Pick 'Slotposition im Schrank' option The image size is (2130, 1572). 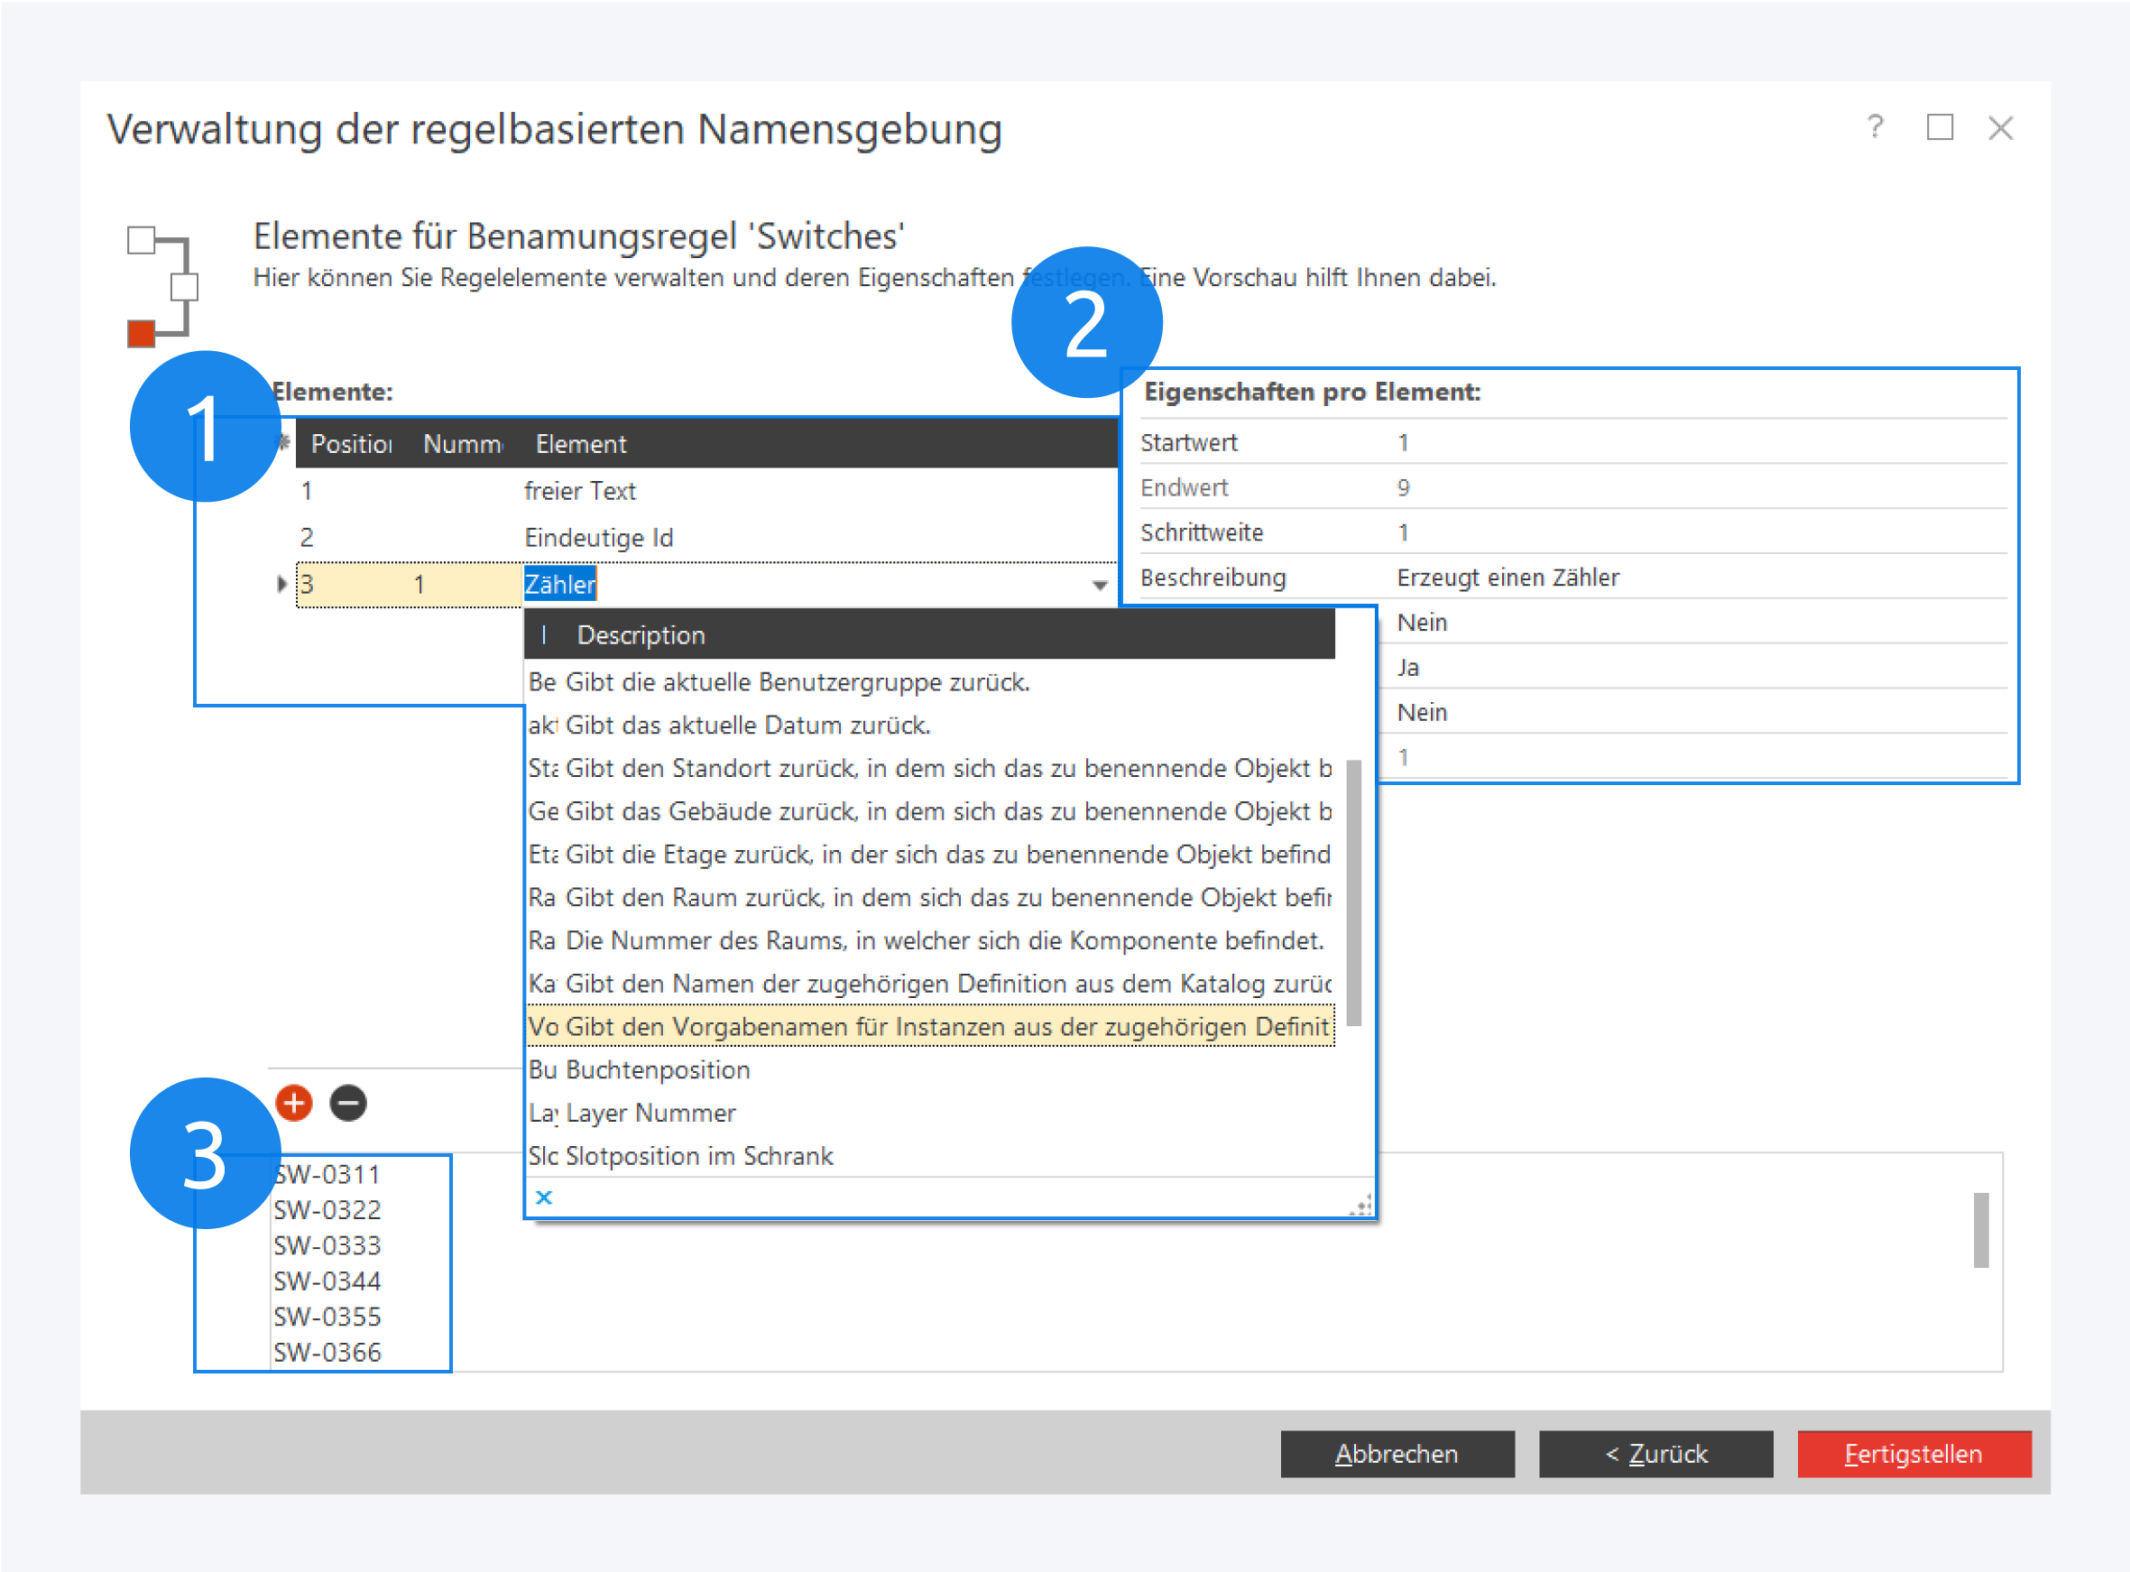pyautogui.click(x=699, y=1155)
